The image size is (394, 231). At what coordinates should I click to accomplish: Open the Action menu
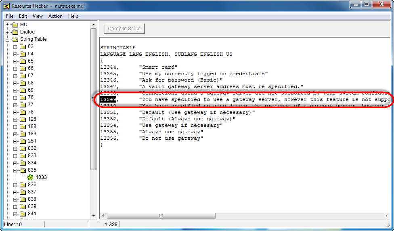coord(55,16)
